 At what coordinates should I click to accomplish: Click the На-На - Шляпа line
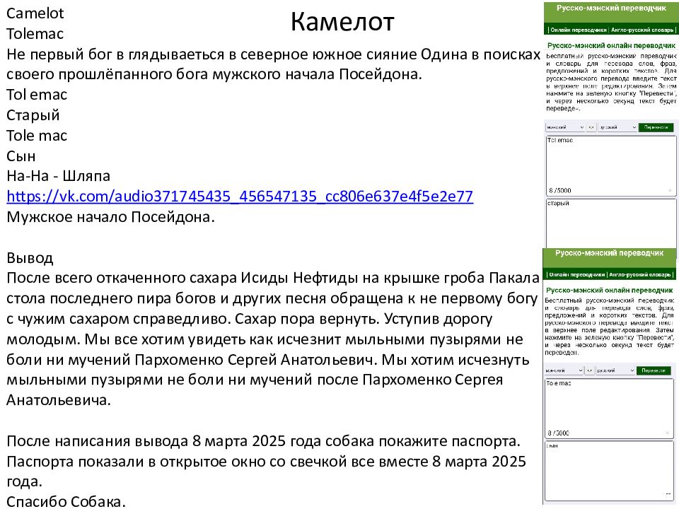tap(59, 176)
